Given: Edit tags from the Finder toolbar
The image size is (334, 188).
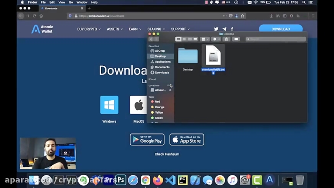Looking at the screenshot, I should pyautogui.click(x=236, y=39).
